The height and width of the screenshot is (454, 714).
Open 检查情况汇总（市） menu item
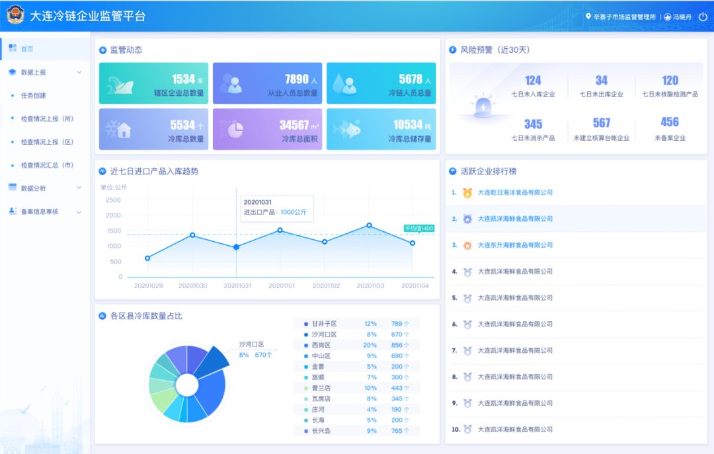(x=46, y=165)
